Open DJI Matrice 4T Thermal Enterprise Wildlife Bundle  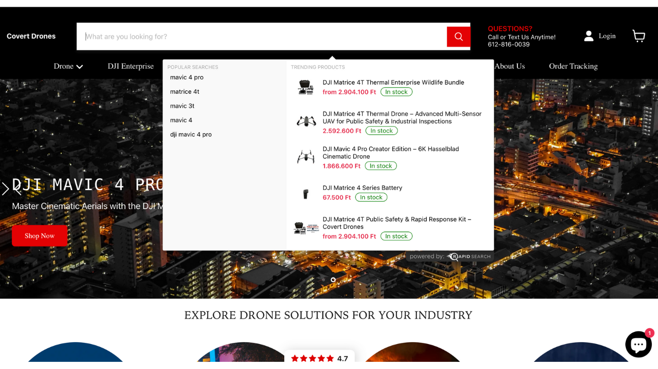point(394,83)
